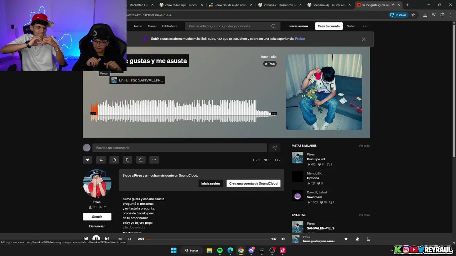456x256 pixels.
Task: Toggle shuffle in the bottom player
Action: tap(120, 239)
